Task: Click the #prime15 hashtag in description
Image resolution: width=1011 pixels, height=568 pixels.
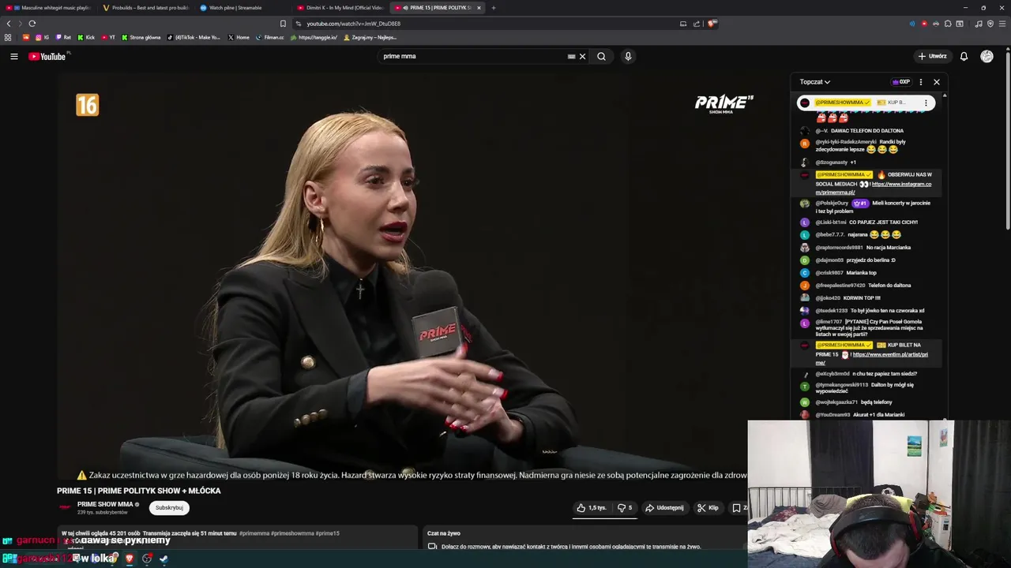Action: [328, 533]
